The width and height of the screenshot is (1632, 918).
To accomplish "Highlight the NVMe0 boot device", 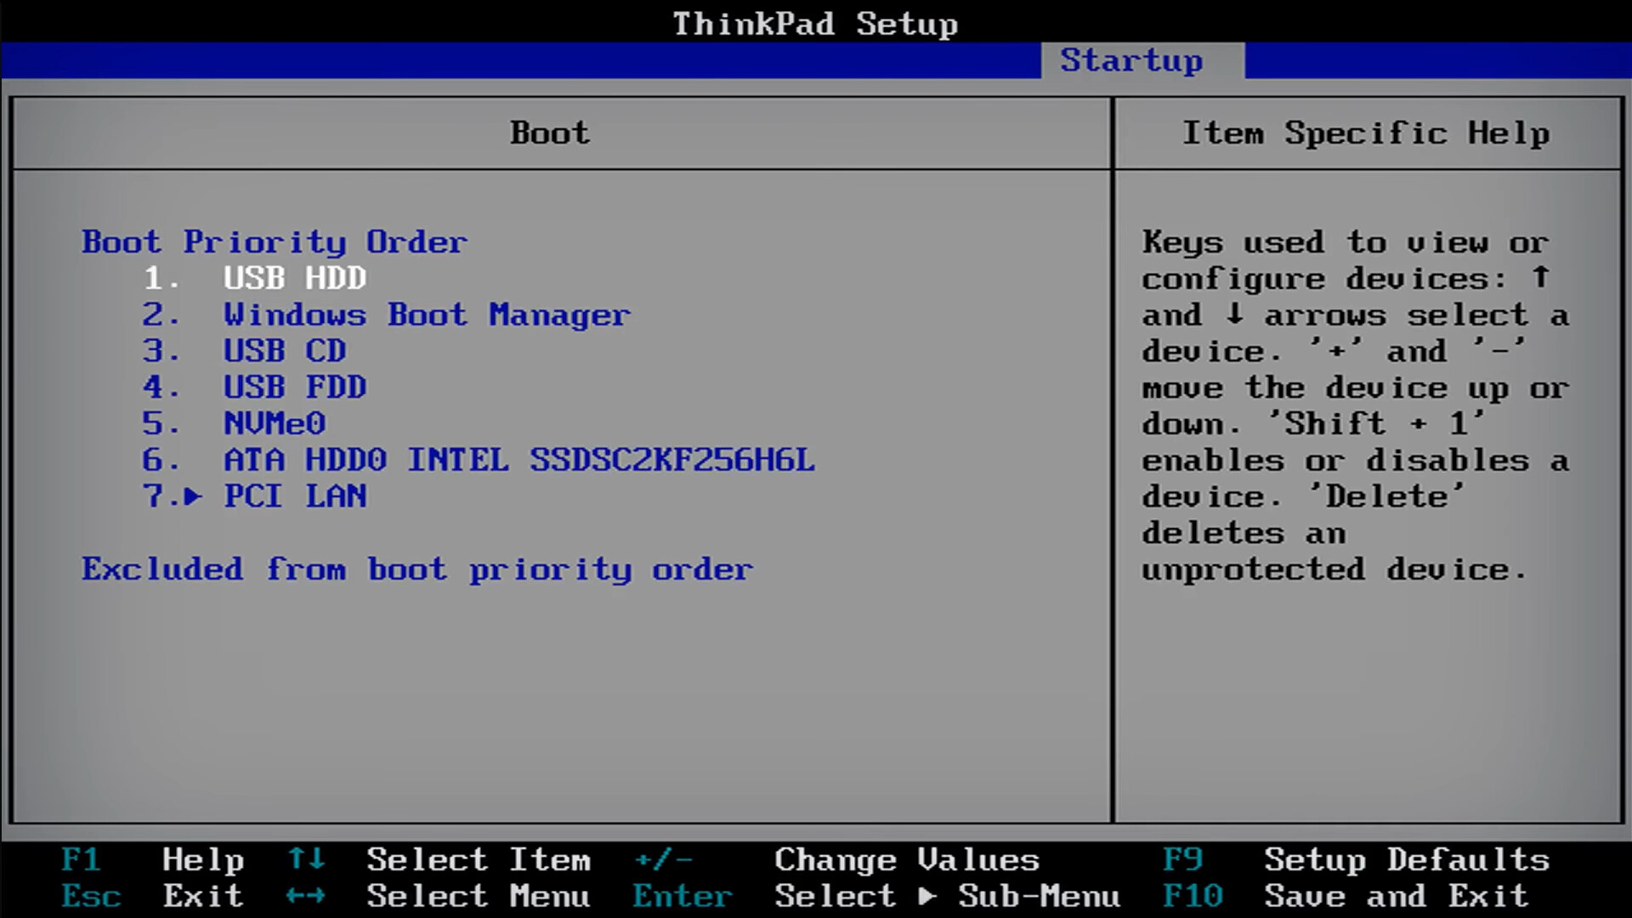I will [x=274, y=423].
